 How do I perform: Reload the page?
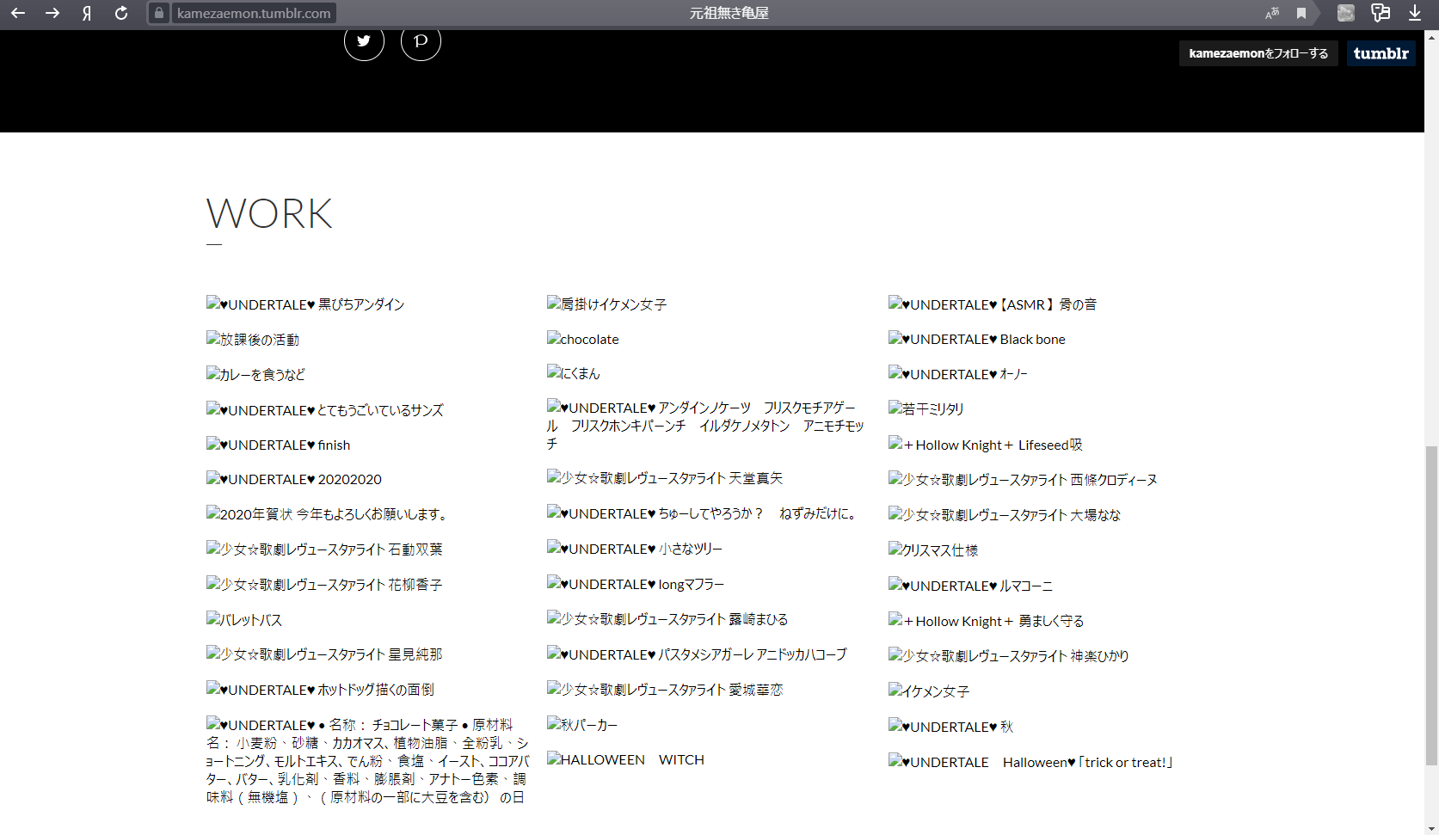tap(121, 13)
